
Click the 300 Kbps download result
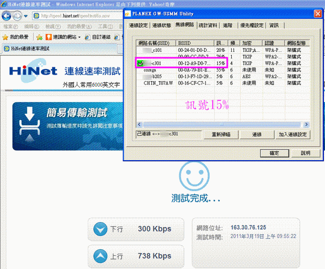point(154,229)
